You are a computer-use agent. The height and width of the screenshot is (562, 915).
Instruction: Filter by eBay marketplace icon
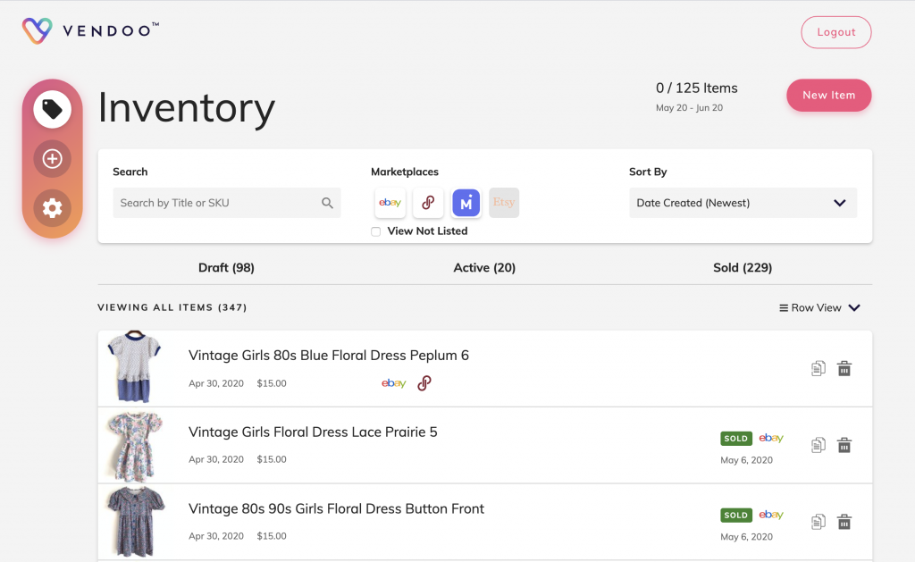click(x=390, y=203)
